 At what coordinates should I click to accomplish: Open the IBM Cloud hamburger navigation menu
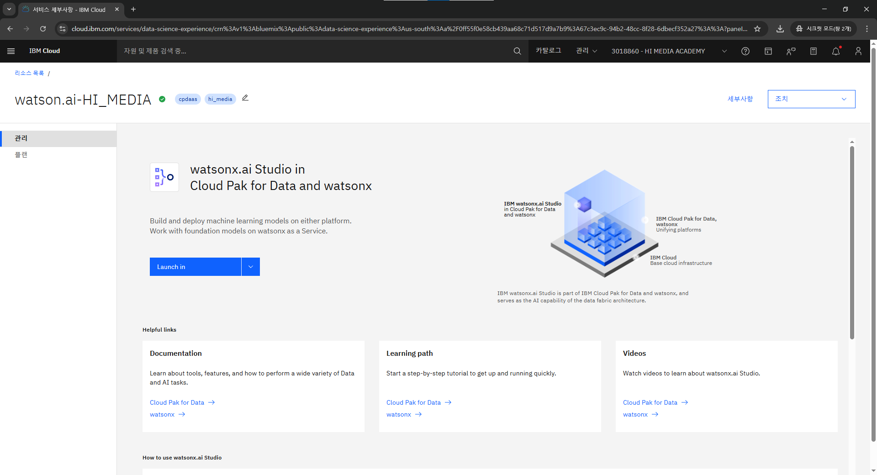click(x=11, y=51)
